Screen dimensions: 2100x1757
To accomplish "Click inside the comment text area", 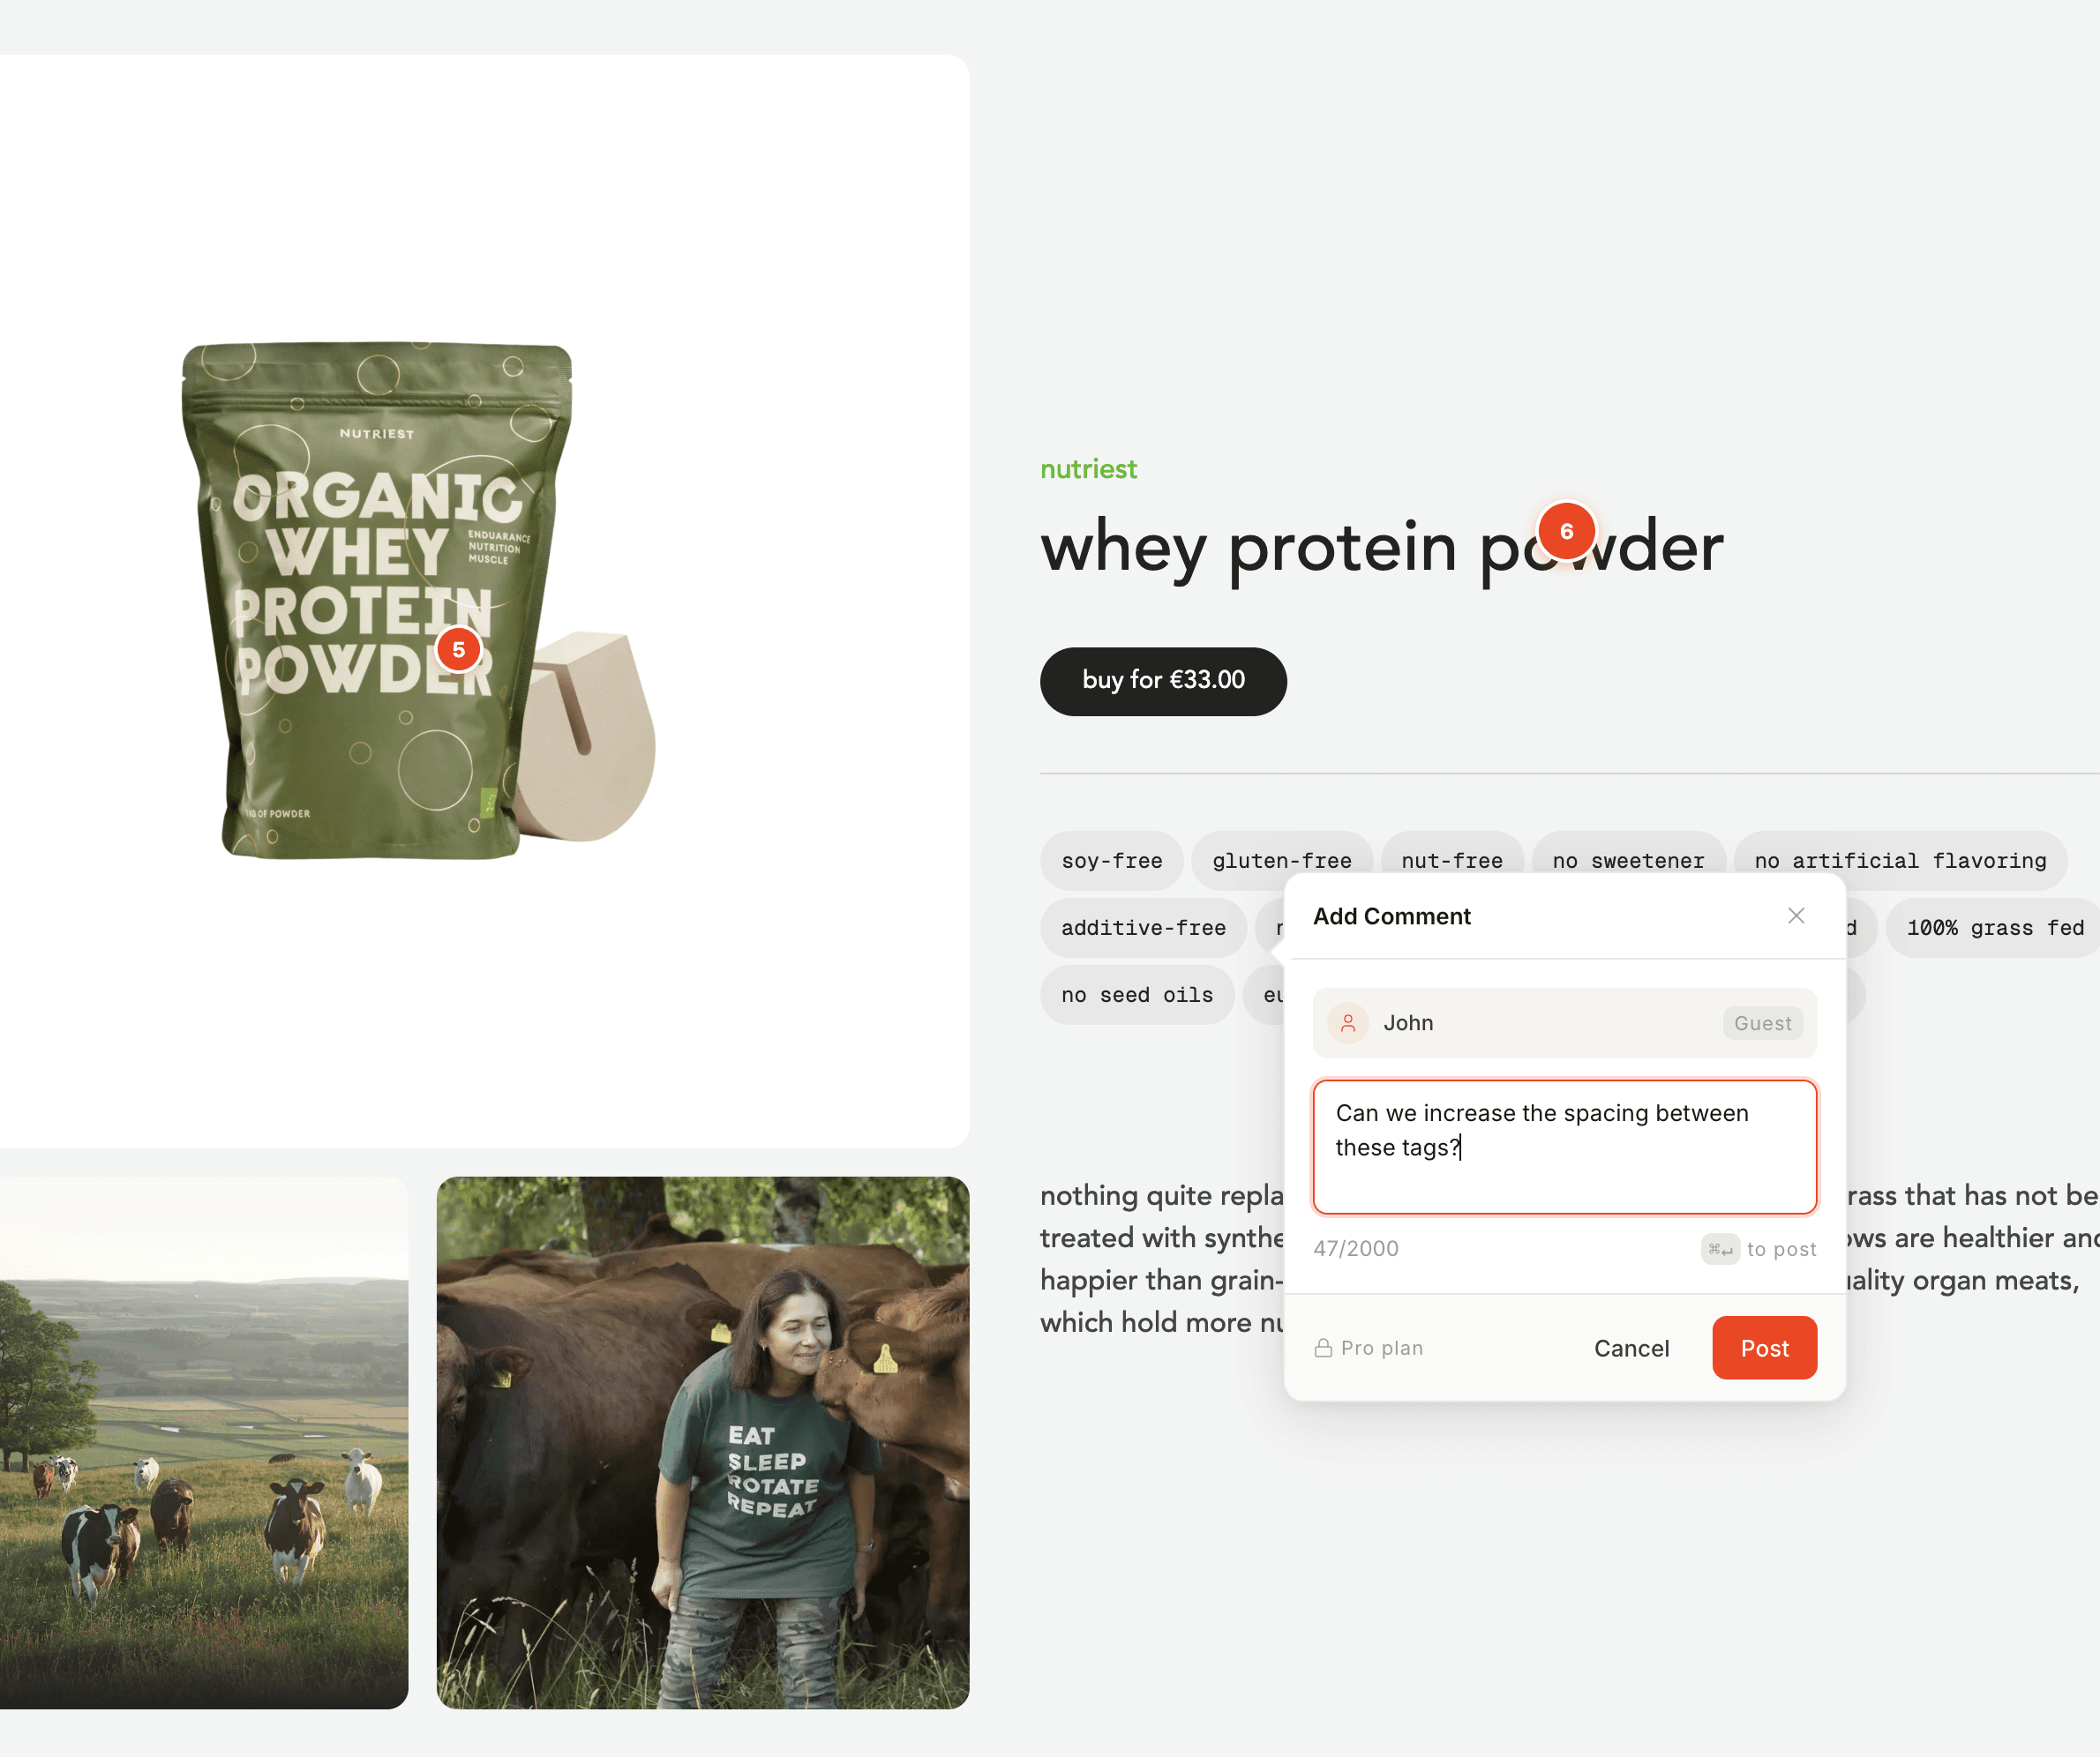I will (x=1564, y=1147).
